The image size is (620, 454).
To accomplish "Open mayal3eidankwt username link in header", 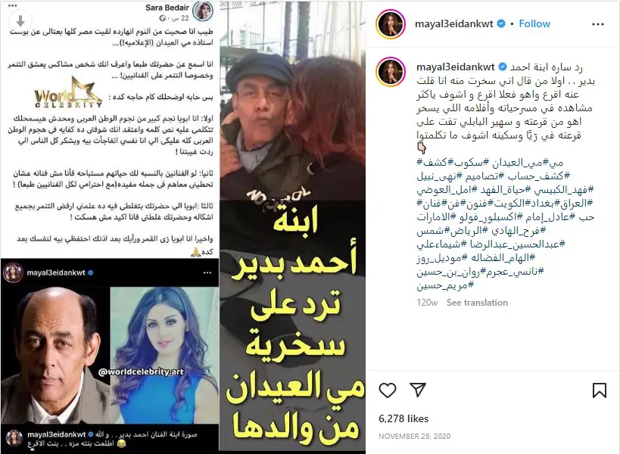I will coord(454,23).
